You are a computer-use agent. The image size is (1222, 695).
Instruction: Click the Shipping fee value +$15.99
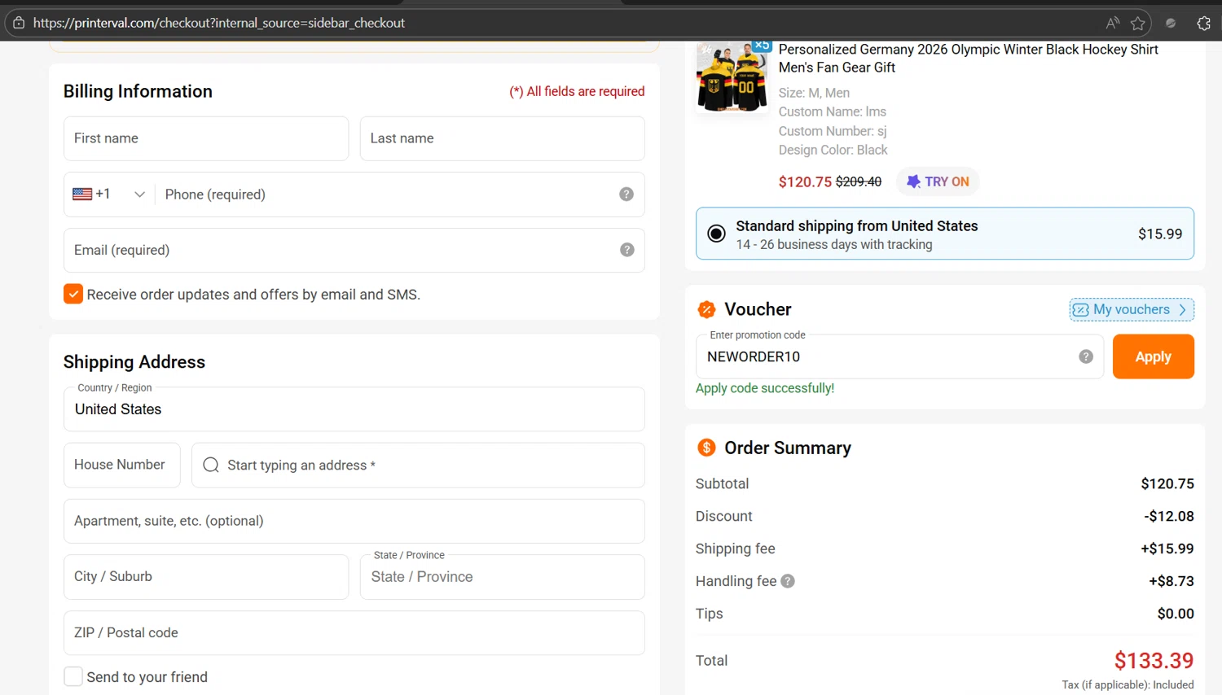(1167, 549)
